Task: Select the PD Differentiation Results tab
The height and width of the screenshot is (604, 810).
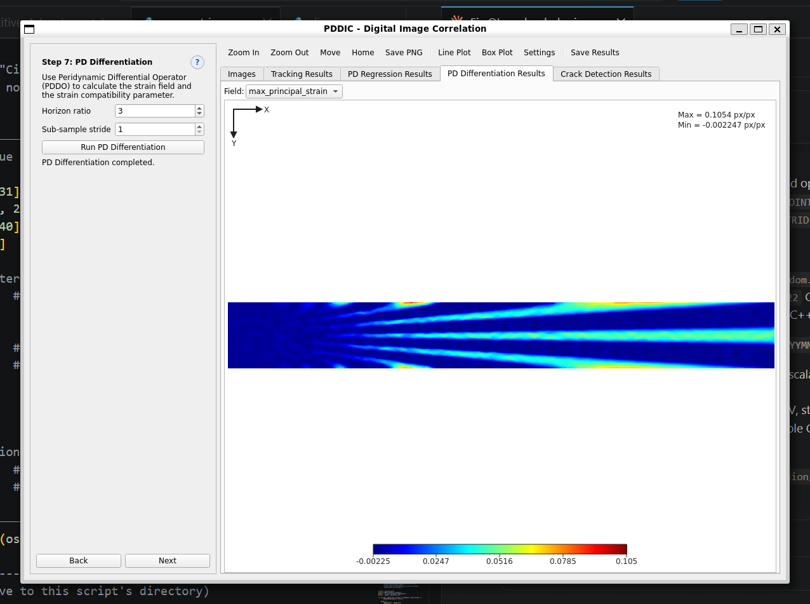Action: point(496,74)
